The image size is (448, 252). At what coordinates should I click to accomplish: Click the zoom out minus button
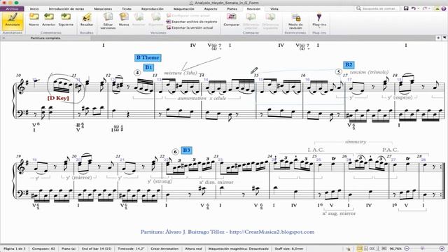coord(407,248)
